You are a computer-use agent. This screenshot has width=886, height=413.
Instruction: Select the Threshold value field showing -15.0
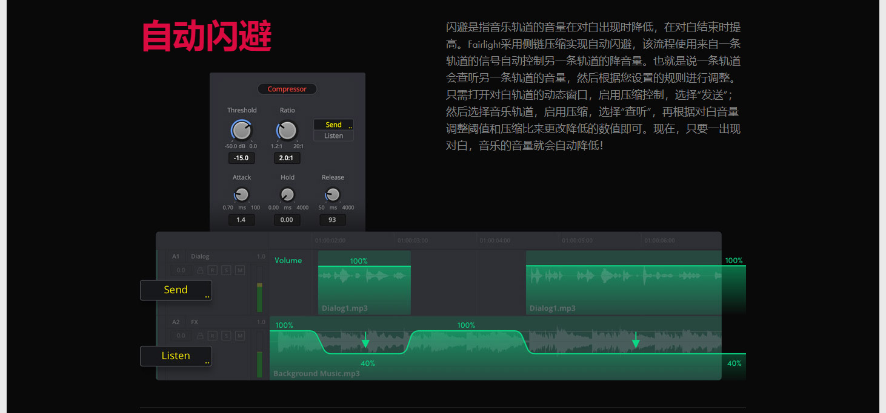(x=241, y=158)
